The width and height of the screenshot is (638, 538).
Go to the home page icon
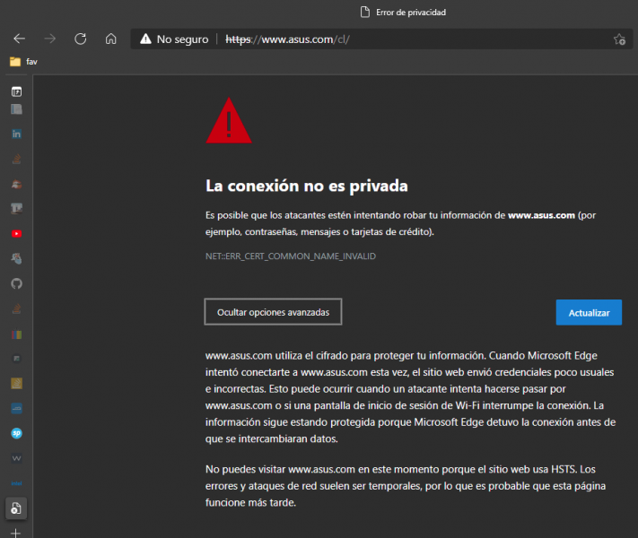tap(110, 39)
